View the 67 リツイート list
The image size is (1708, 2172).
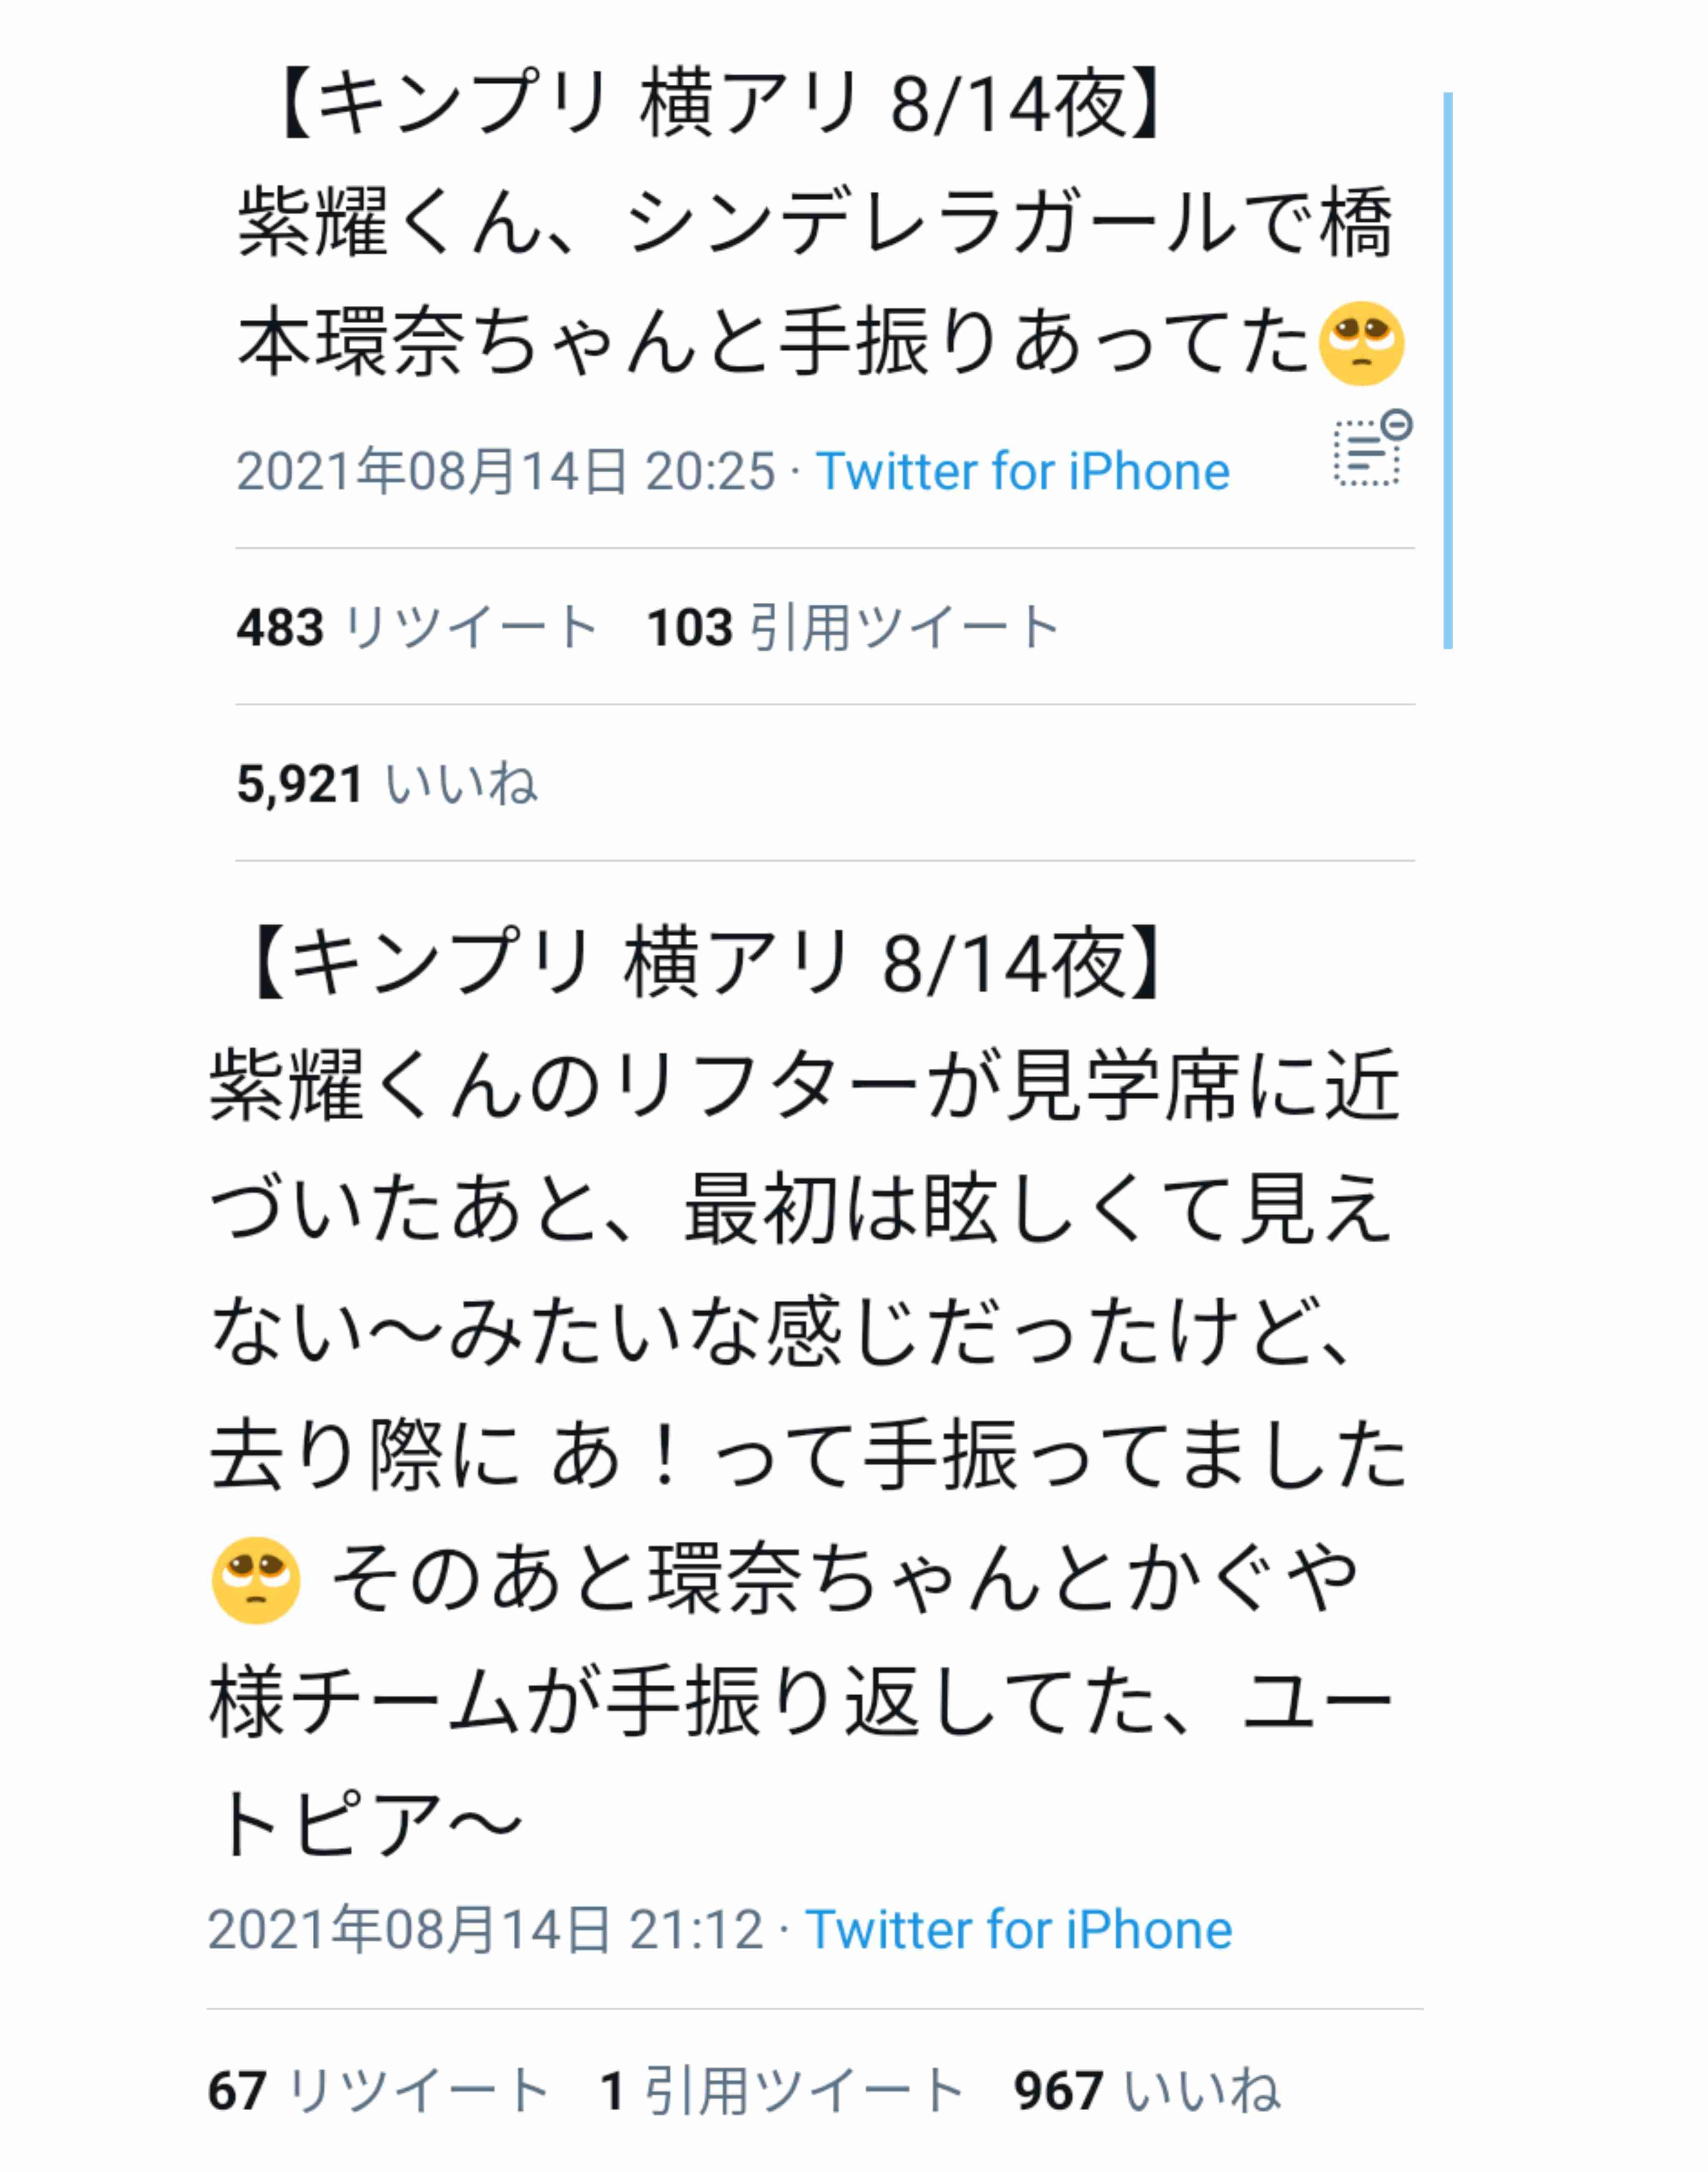click(378, 2090)
